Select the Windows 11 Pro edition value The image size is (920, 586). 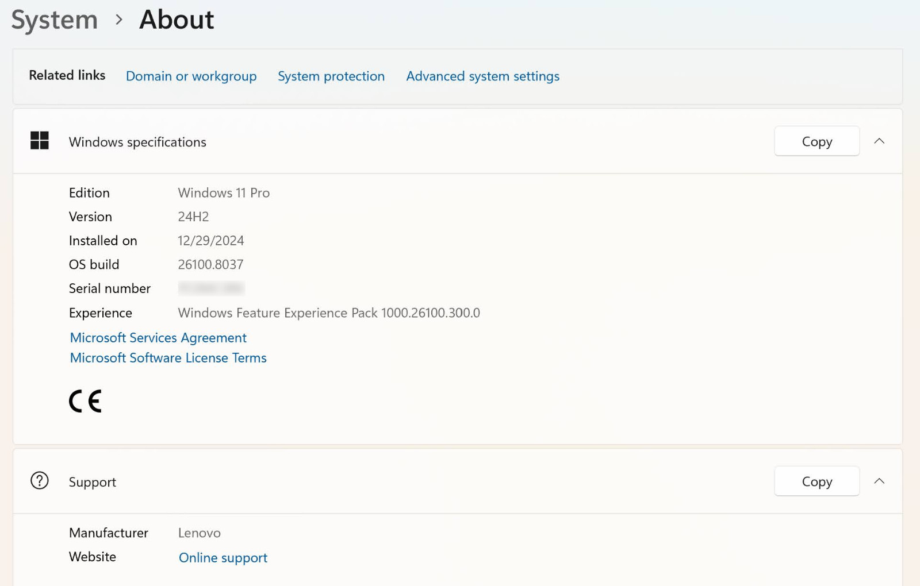(224, 193)
